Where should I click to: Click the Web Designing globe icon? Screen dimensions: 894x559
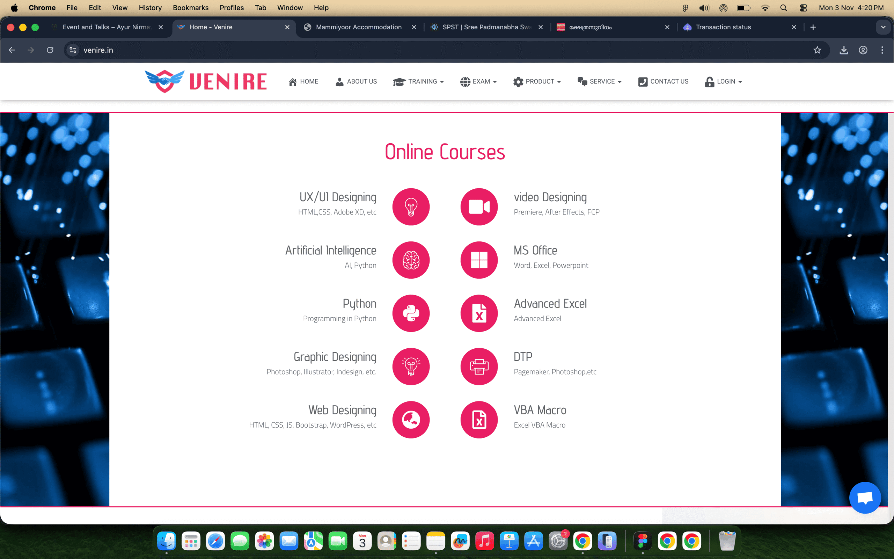pyautogui.click(x=411, y=420)
